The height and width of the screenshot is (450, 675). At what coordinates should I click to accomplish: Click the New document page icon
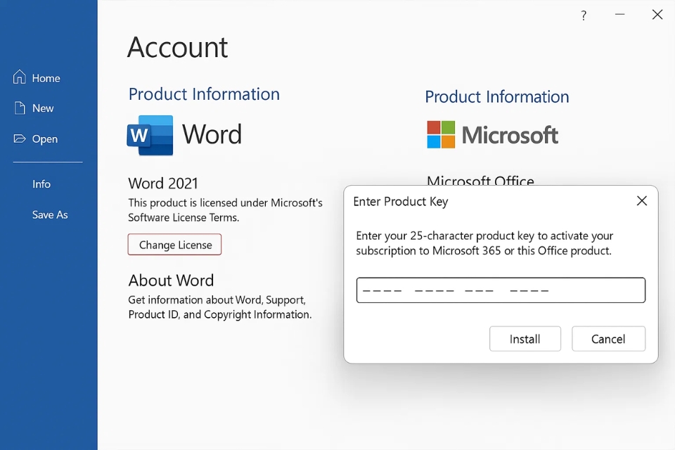pyautogui.click(x=20, y=108)
